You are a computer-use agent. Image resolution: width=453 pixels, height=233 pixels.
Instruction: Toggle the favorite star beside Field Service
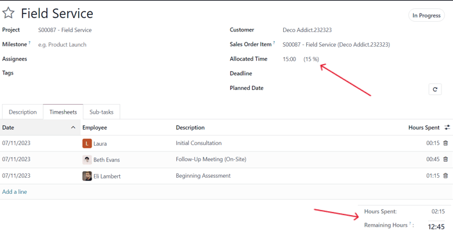pos(8,13)
